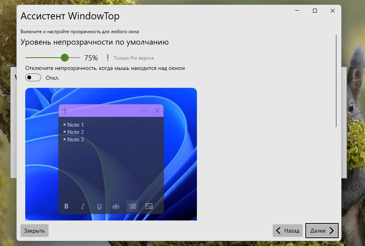Click the insert image icon in the note preview
The image size is (365, 246).
(x=149, y=206)
